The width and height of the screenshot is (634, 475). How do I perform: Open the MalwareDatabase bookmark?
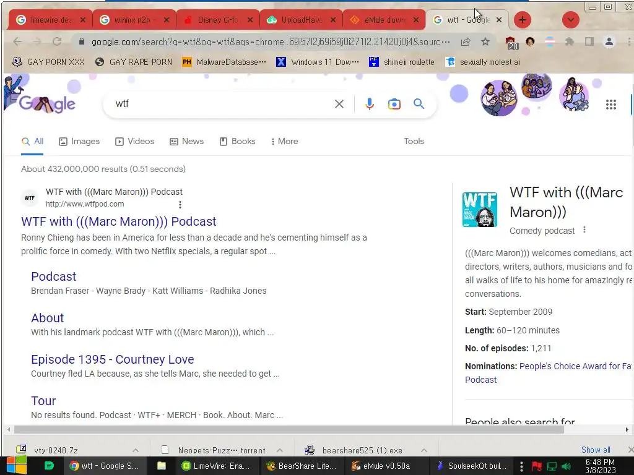coord(224,62)
